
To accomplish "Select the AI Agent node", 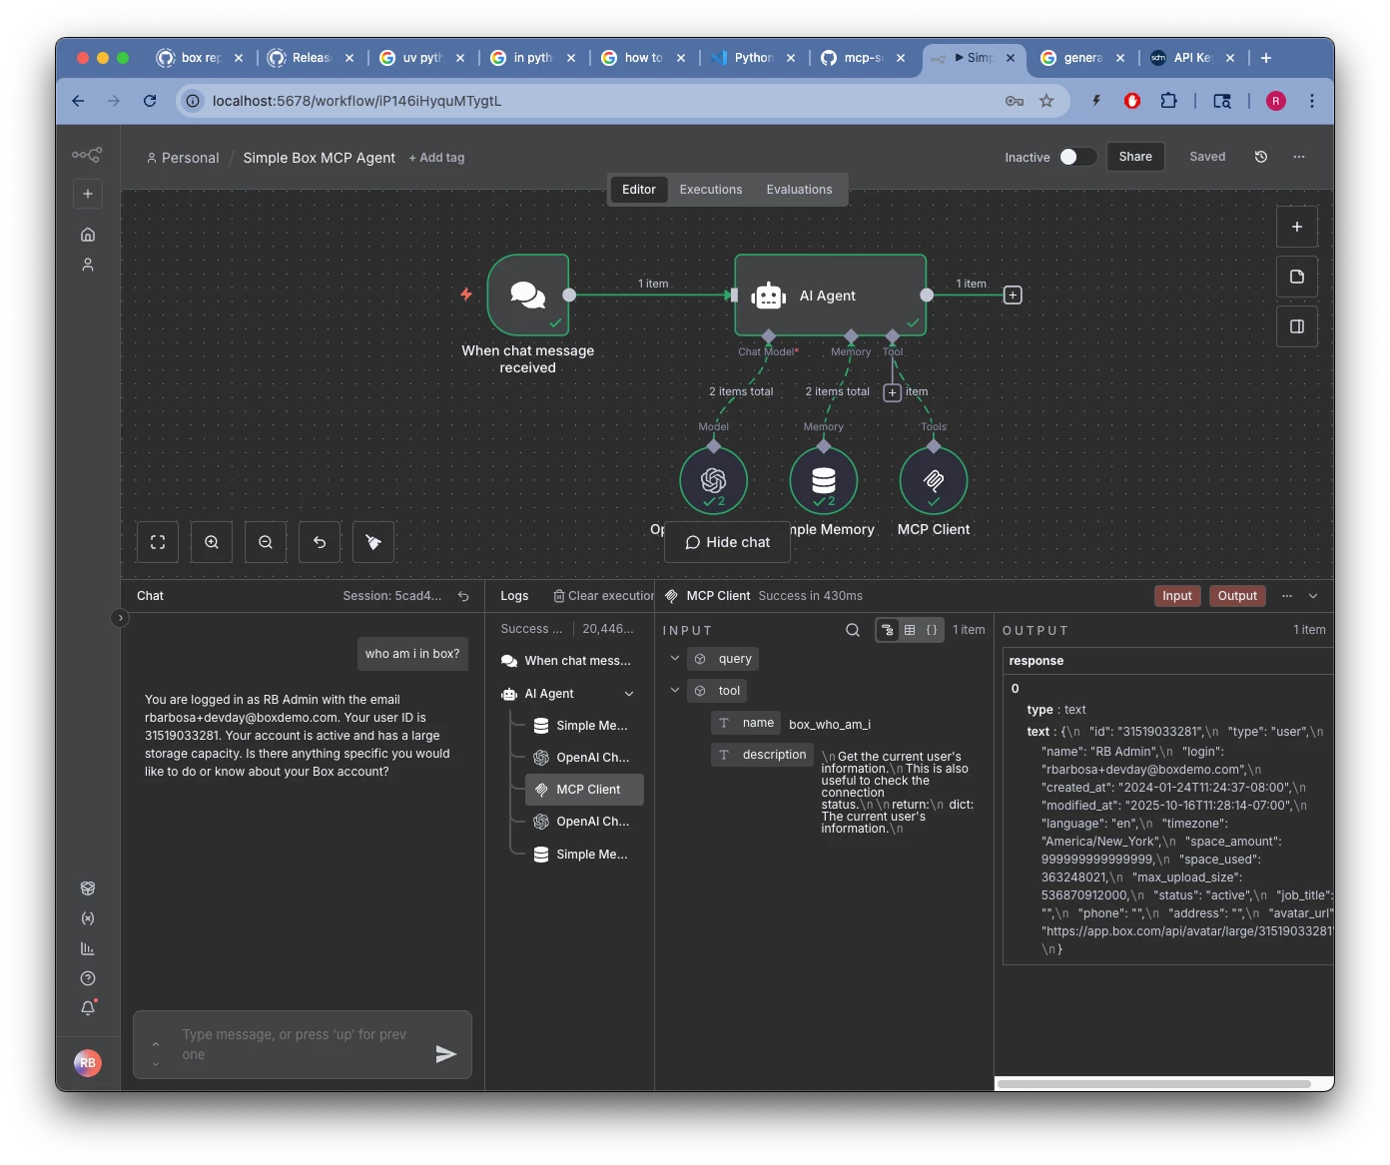I will coord(831,294).
